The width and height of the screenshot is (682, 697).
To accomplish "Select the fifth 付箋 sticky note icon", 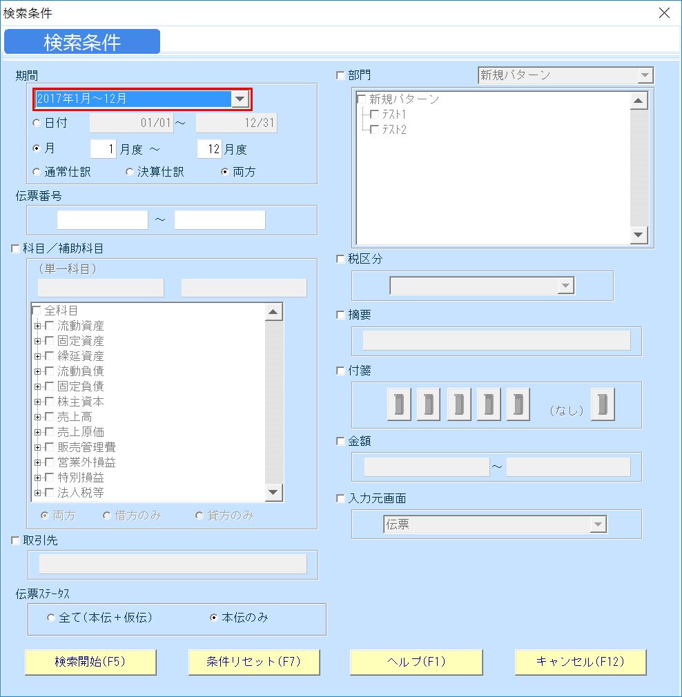I will point(518,405).
